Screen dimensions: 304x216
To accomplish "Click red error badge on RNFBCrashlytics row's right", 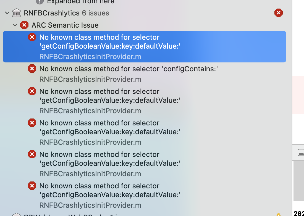I will pyautogui.click(x=278, y=13).
